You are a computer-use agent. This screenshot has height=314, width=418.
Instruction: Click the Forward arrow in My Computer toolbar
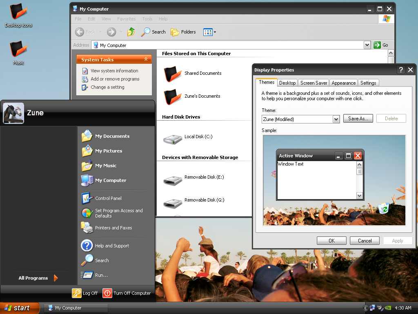click(111, 32)
